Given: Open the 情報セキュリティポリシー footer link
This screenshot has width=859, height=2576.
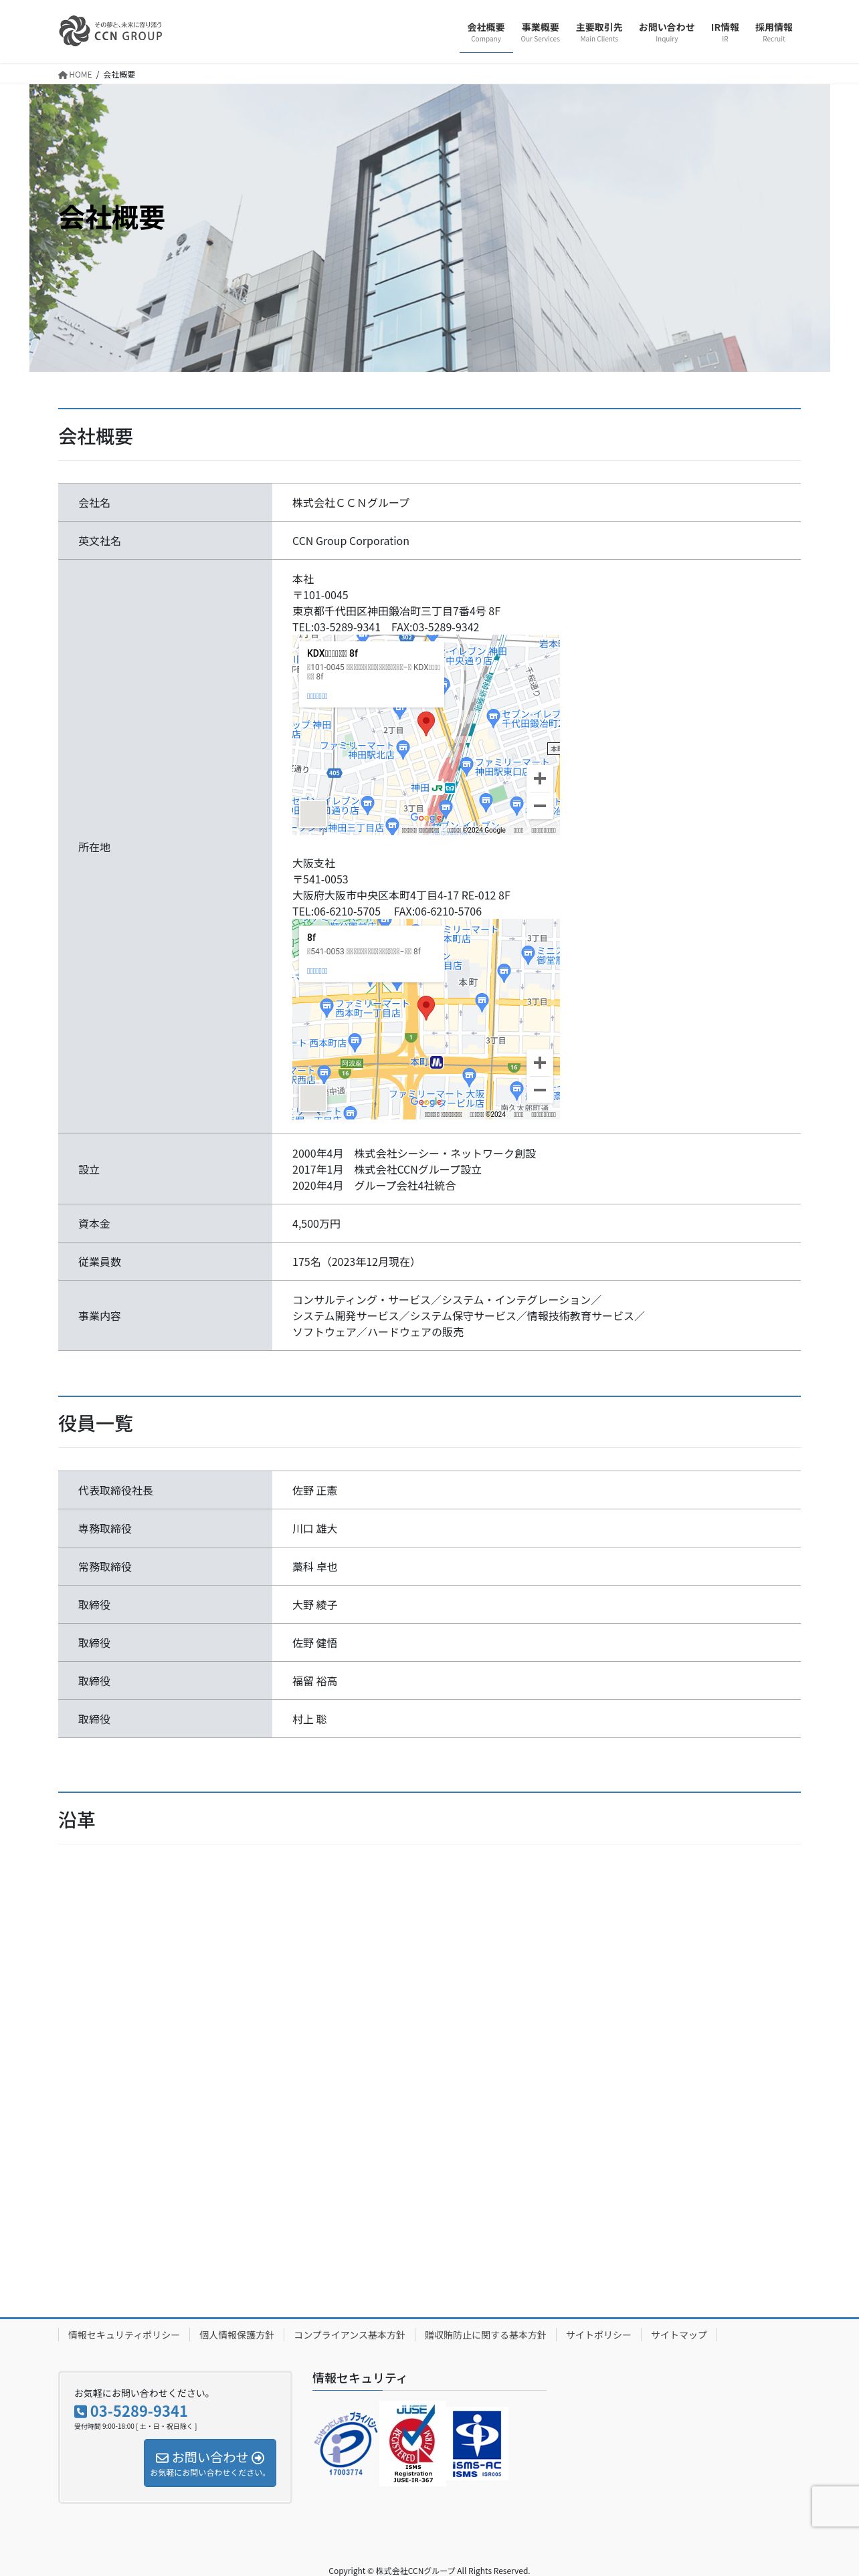Looking at the screenshot, I should (x=124, y=2335).
